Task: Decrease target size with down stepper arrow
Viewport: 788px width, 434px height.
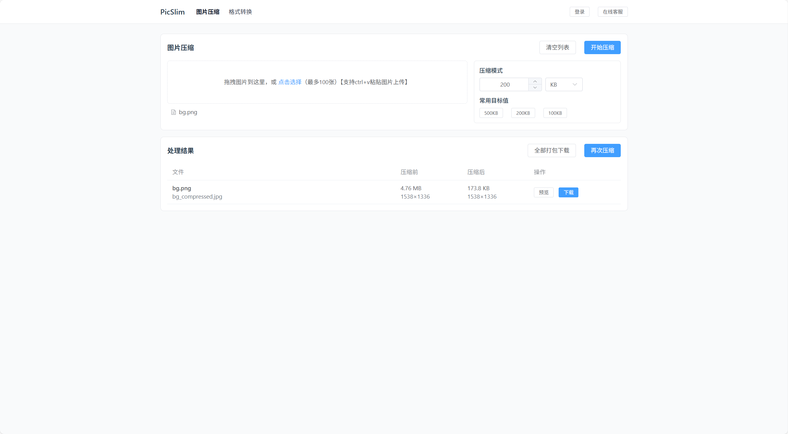Action: click(535, 88)
